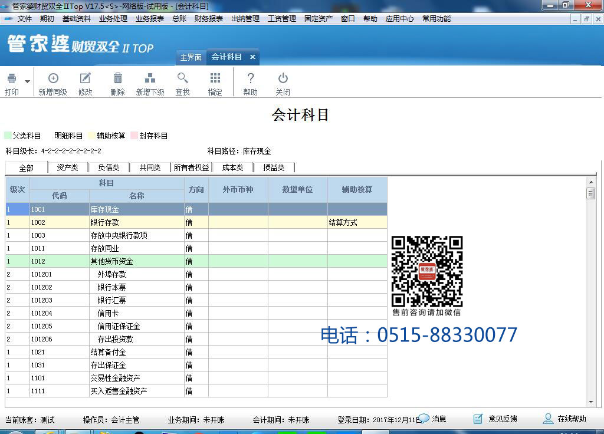604x434 pixels.
Task: Open the 工资管理 menu
Action: click(x=282, y=18)
